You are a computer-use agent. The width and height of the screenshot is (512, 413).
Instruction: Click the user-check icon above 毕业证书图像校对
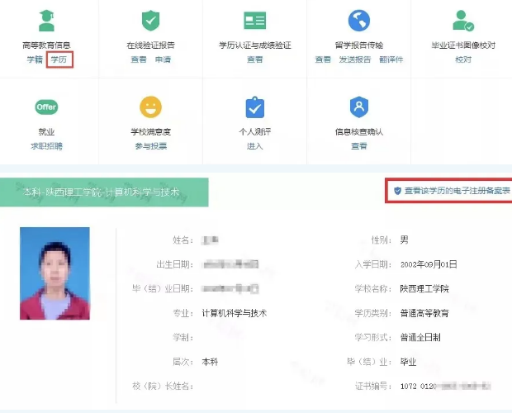(x=463, y=21)
